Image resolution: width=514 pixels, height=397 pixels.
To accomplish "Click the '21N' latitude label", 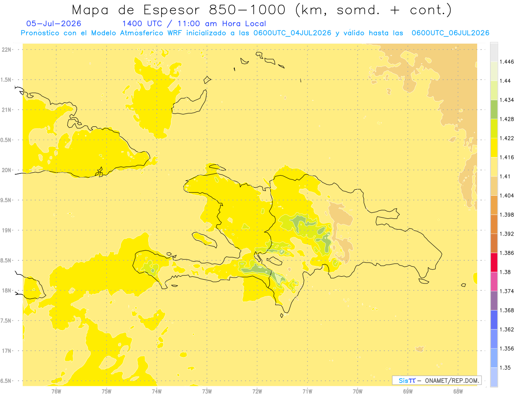I will [x=7, y=110].
